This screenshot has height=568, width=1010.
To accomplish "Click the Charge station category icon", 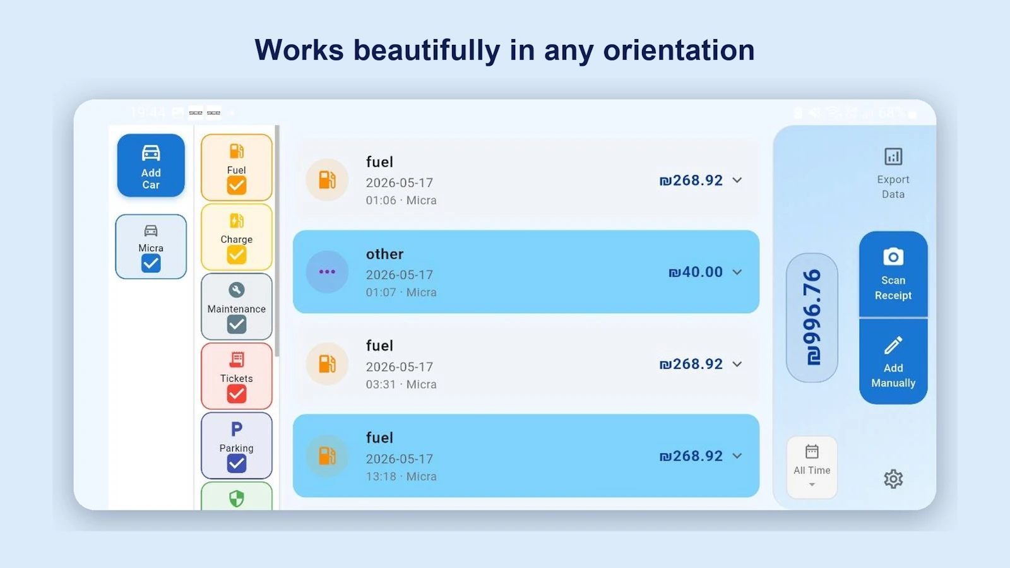I will [x=237, y=221].
